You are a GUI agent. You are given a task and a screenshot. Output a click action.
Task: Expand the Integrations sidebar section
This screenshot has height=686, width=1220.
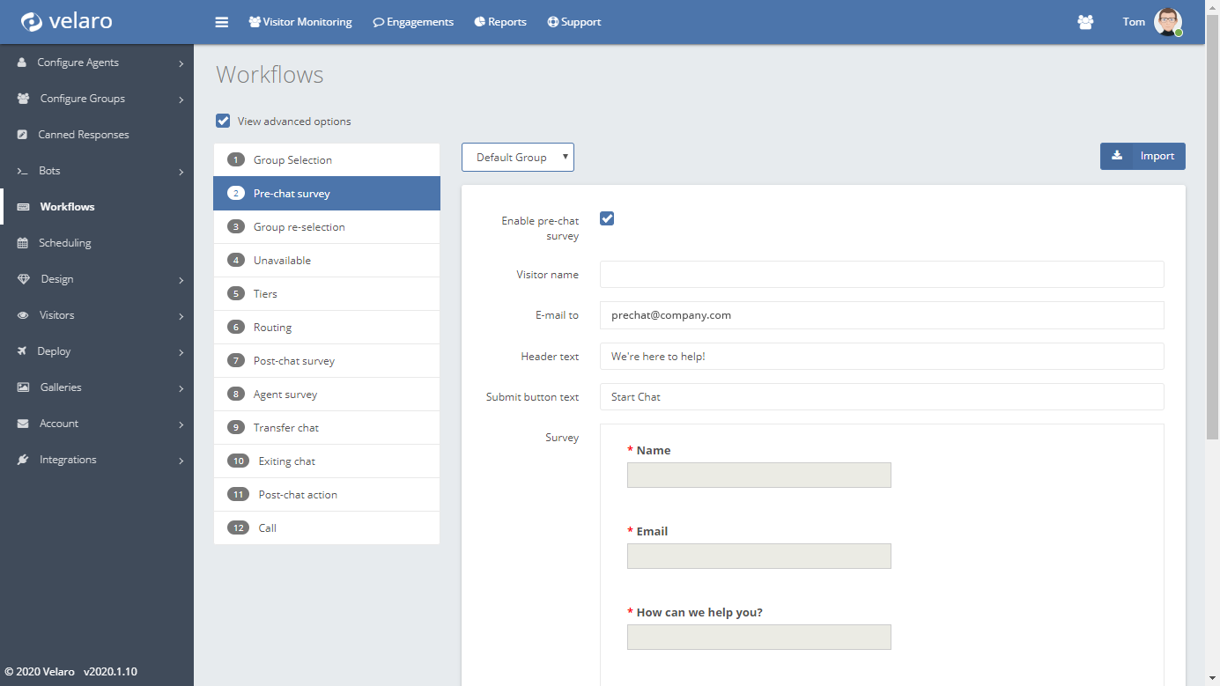181,461
